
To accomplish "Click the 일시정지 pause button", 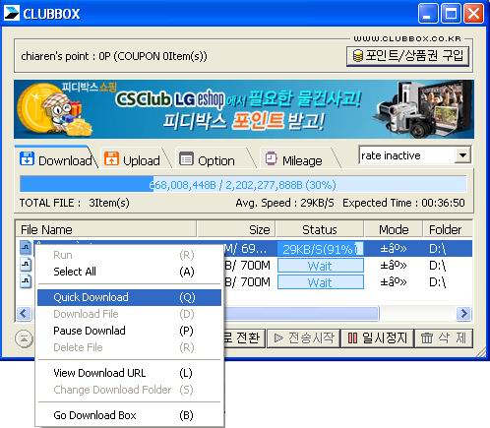I will [378, 337].
